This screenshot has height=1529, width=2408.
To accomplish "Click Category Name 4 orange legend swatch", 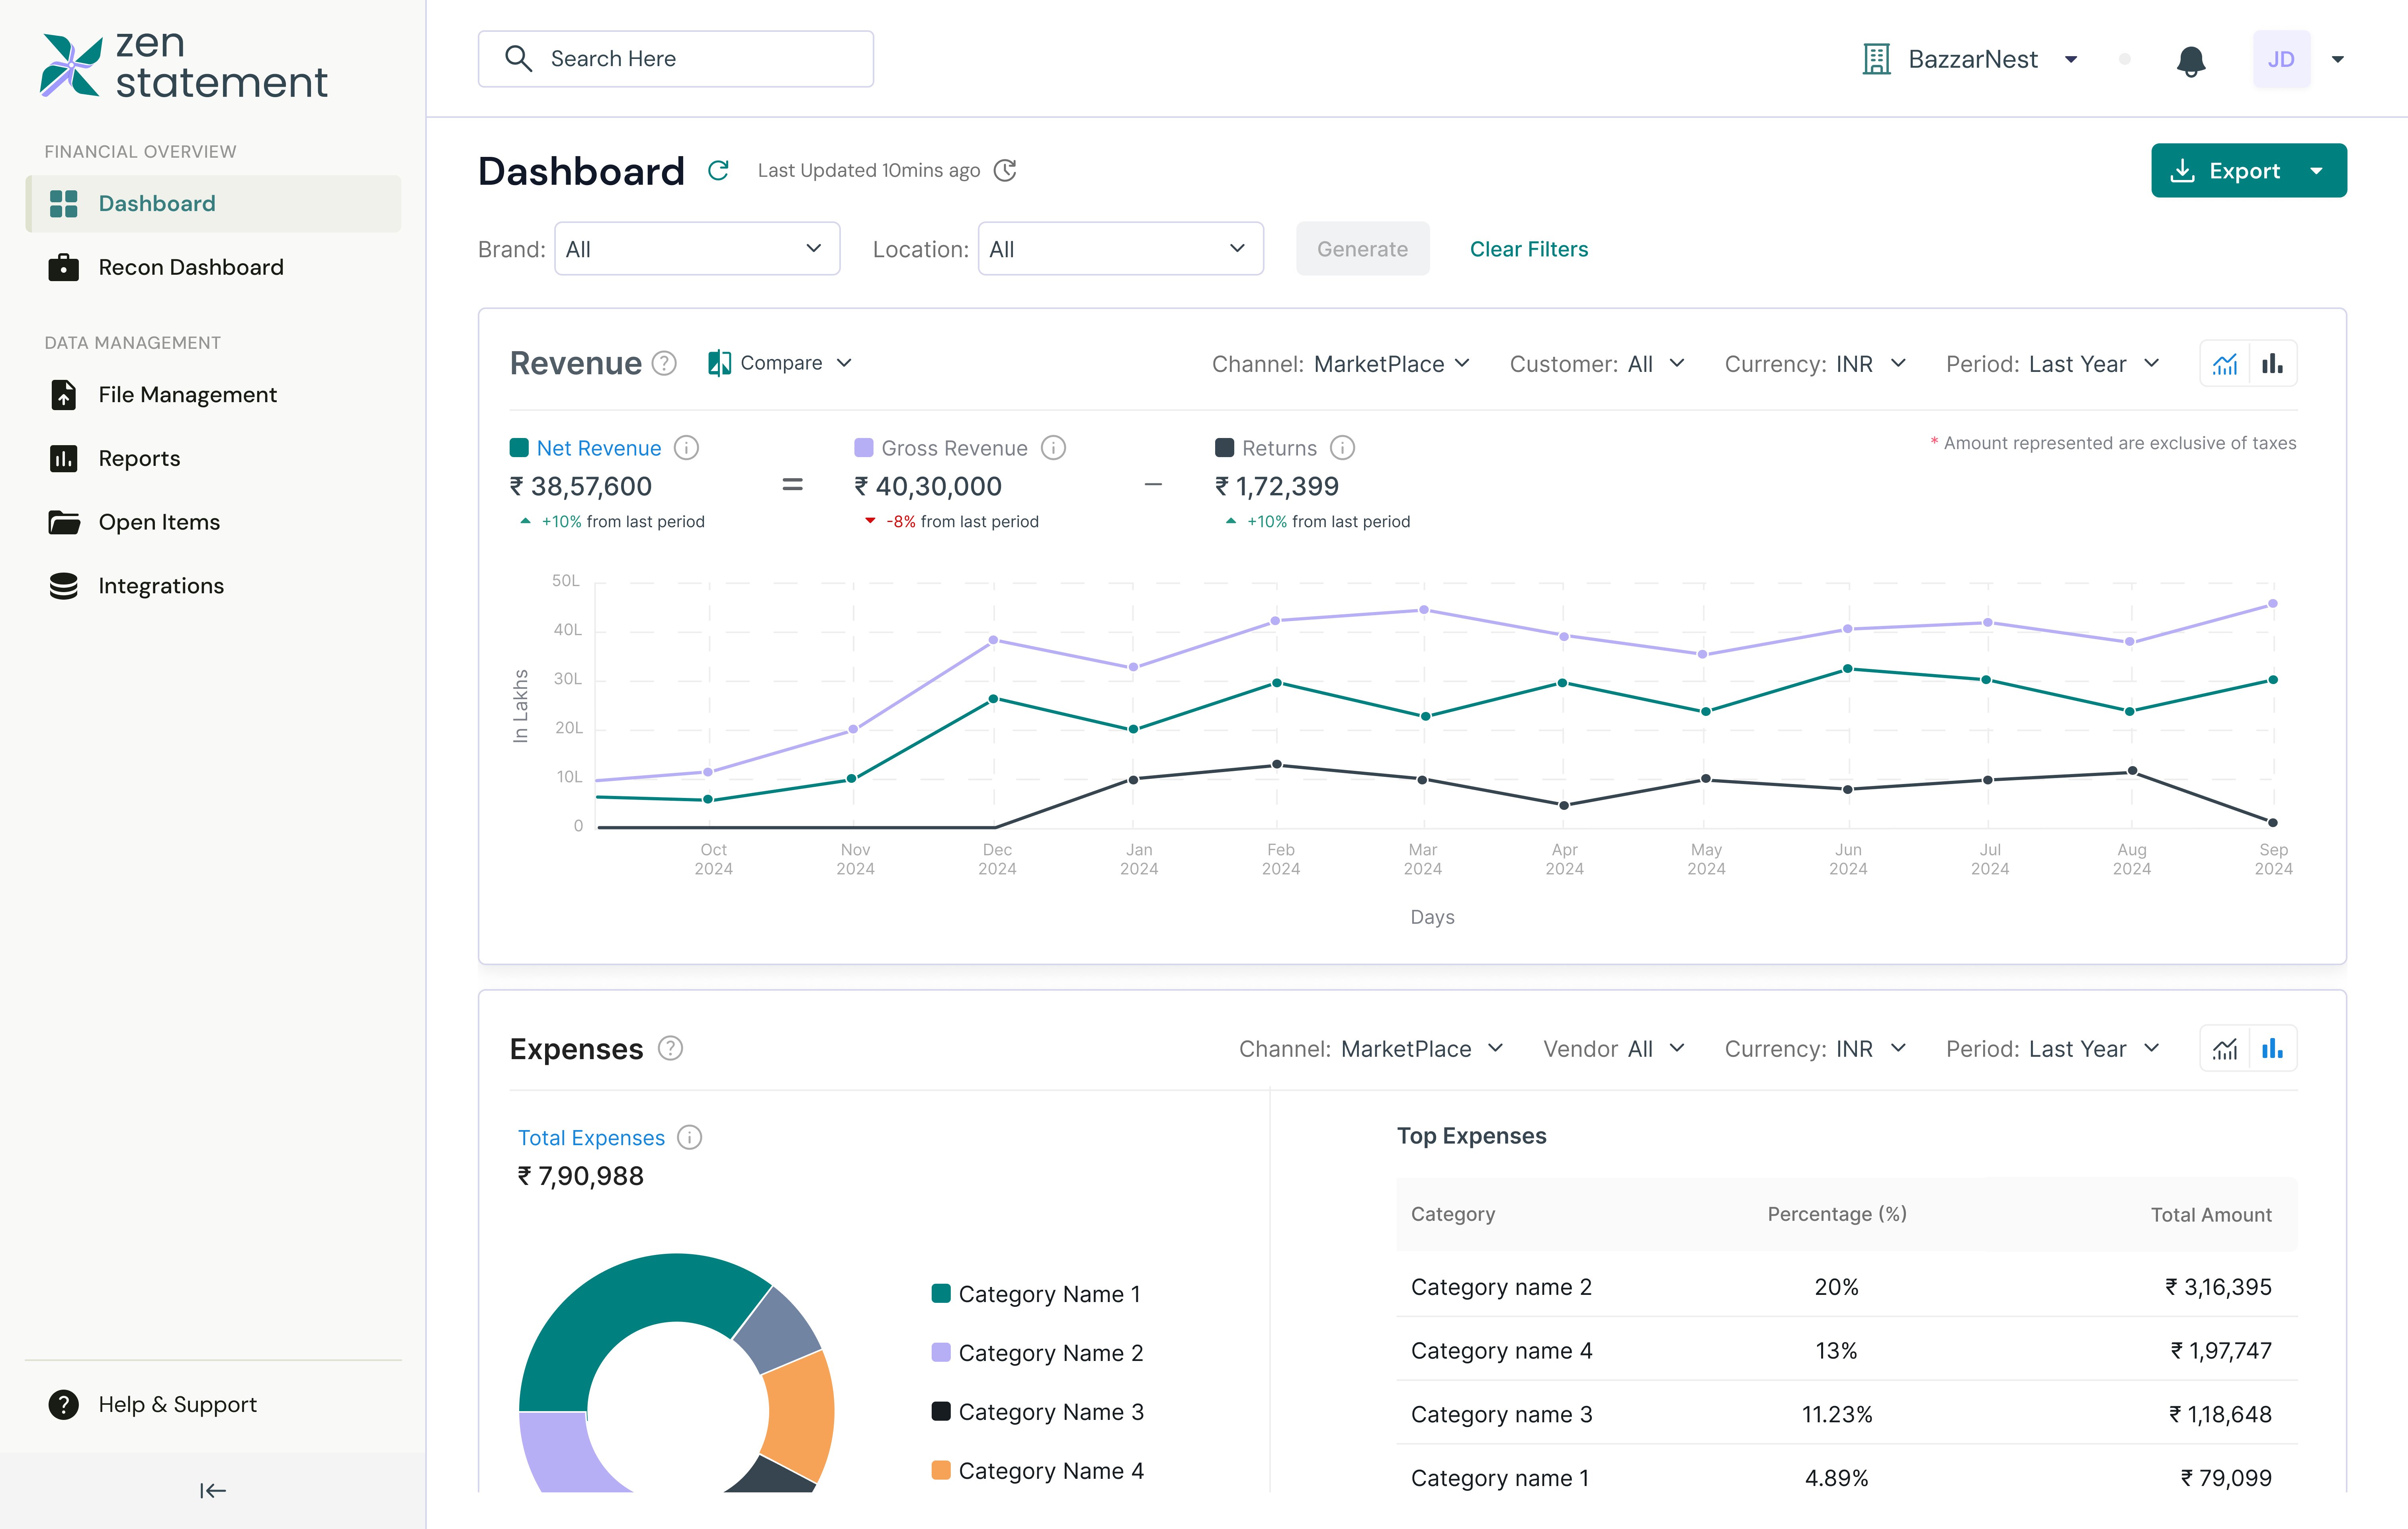I will click(940, 1470).
